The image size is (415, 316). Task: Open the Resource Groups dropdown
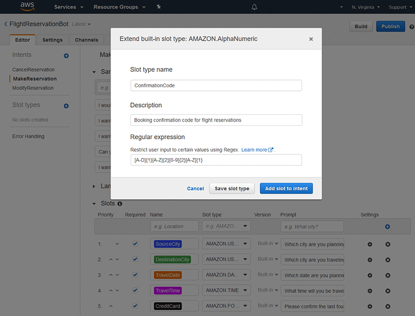(119, 7)
